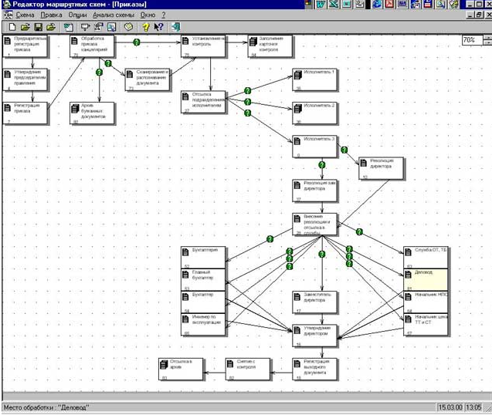Select the Бухгалтерия node
Screen dimensions: 492x415
click(x=203, y=258)
